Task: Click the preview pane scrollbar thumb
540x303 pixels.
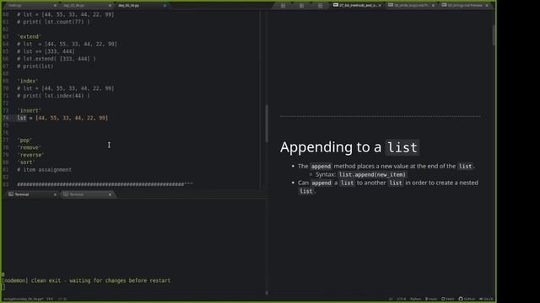Action: [494, 35]
